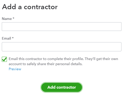Uncheck the email this contractor checkbox
Viewport: 123px width, 94px height.
point(4,59)
